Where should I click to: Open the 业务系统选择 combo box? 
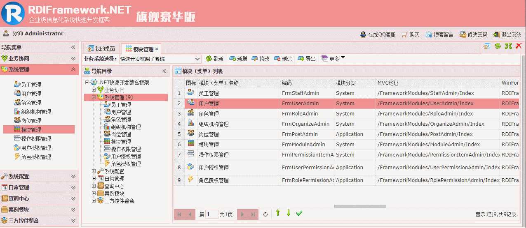tap(160, 59)
